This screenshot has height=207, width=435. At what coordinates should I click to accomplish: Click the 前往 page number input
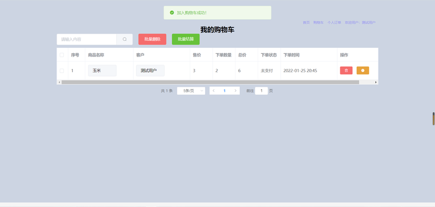[262, 91]
